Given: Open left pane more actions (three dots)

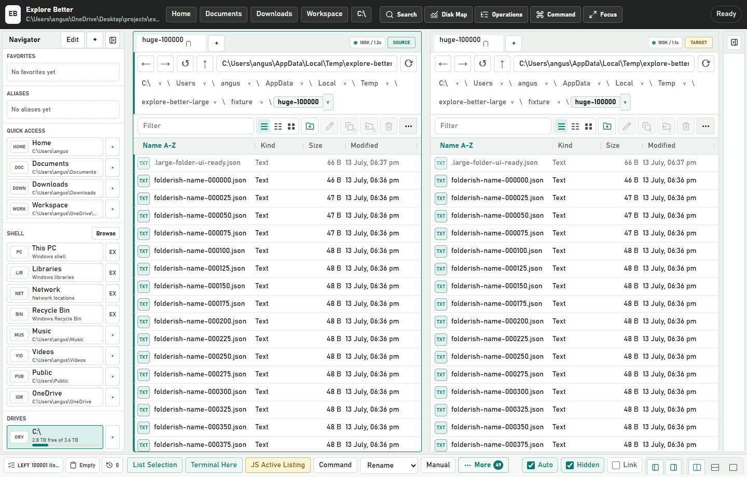Looking at the screenshot, I should 408,126.
